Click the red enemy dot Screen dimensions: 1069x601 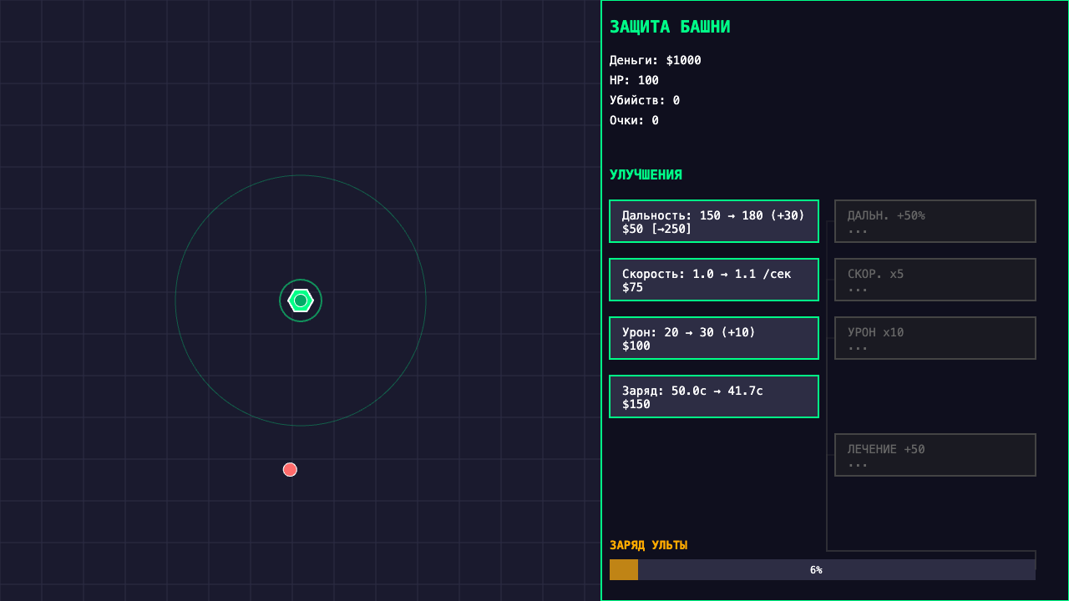click(x=290, y=469)
